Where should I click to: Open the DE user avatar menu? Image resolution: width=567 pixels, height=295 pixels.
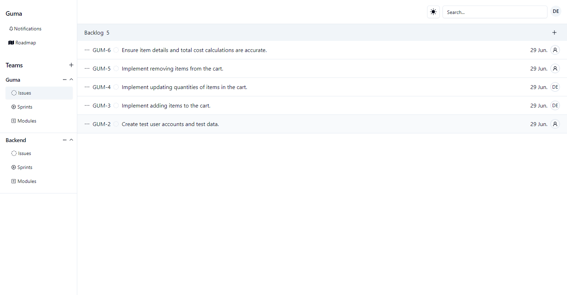555,12
